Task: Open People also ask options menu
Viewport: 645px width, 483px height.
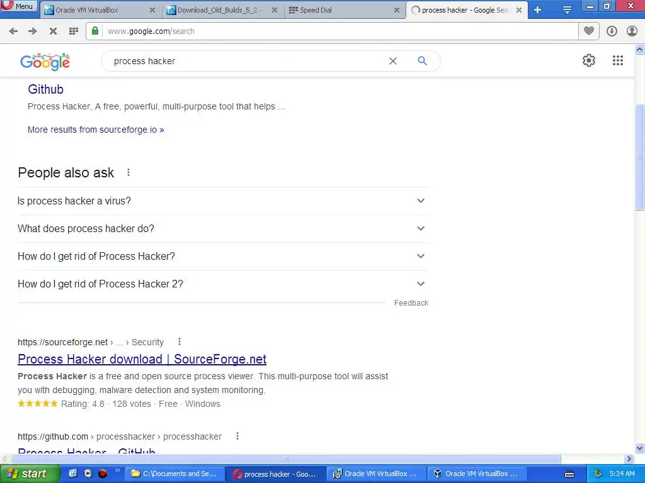Action: tap(128, 172)
